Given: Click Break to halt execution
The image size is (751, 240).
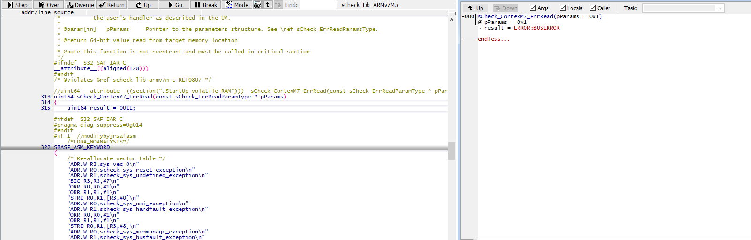Looking at the screenshot, I should (x=206, y=5).
